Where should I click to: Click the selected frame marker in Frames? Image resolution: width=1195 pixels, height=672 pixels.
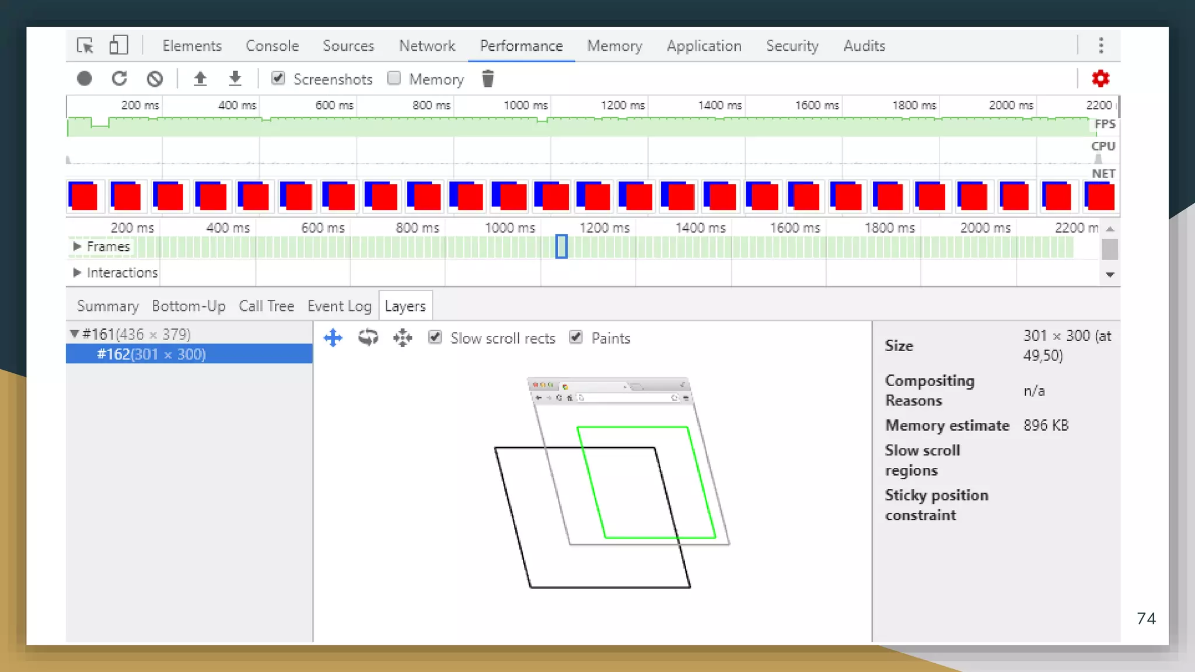[561, 247]
